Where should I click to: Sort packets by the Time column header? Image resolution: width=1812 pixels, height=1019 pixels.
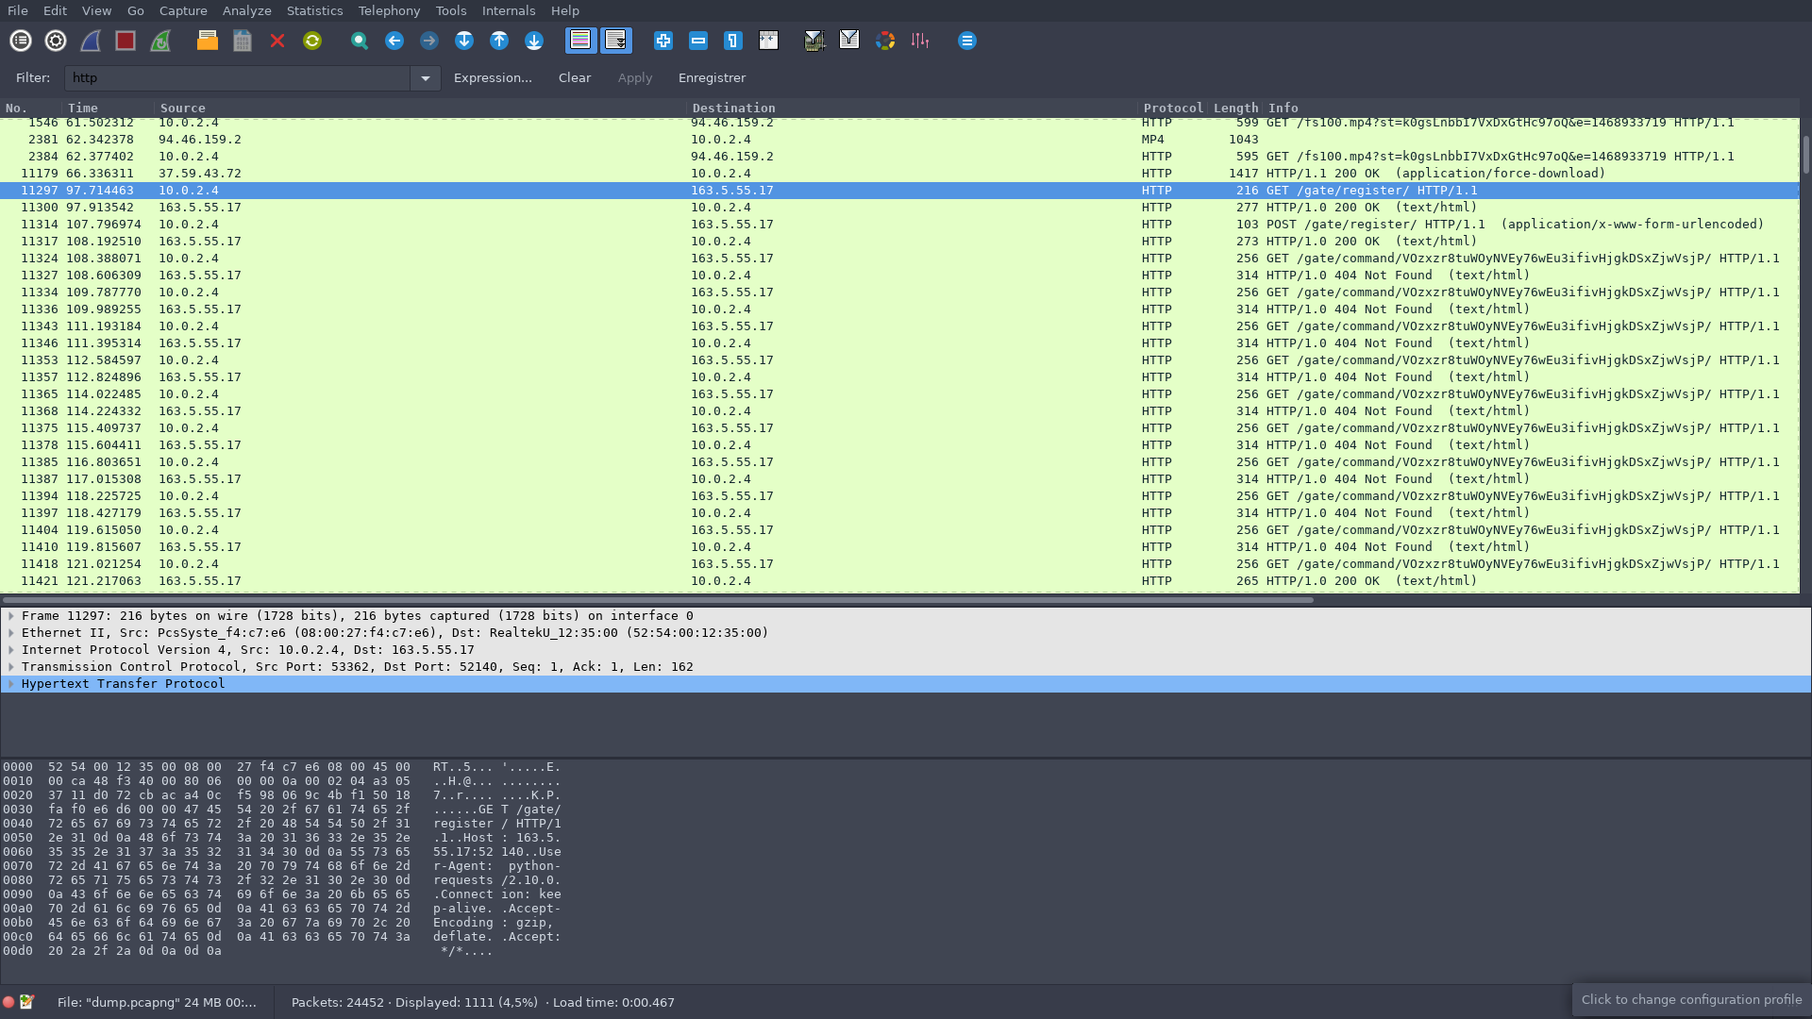tap(109, 108)
